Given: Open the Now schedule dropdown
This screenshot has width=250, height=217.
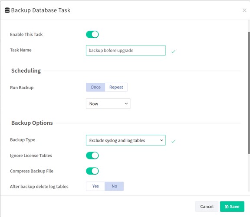Looking at the screenshot, I should click(108, 104).
